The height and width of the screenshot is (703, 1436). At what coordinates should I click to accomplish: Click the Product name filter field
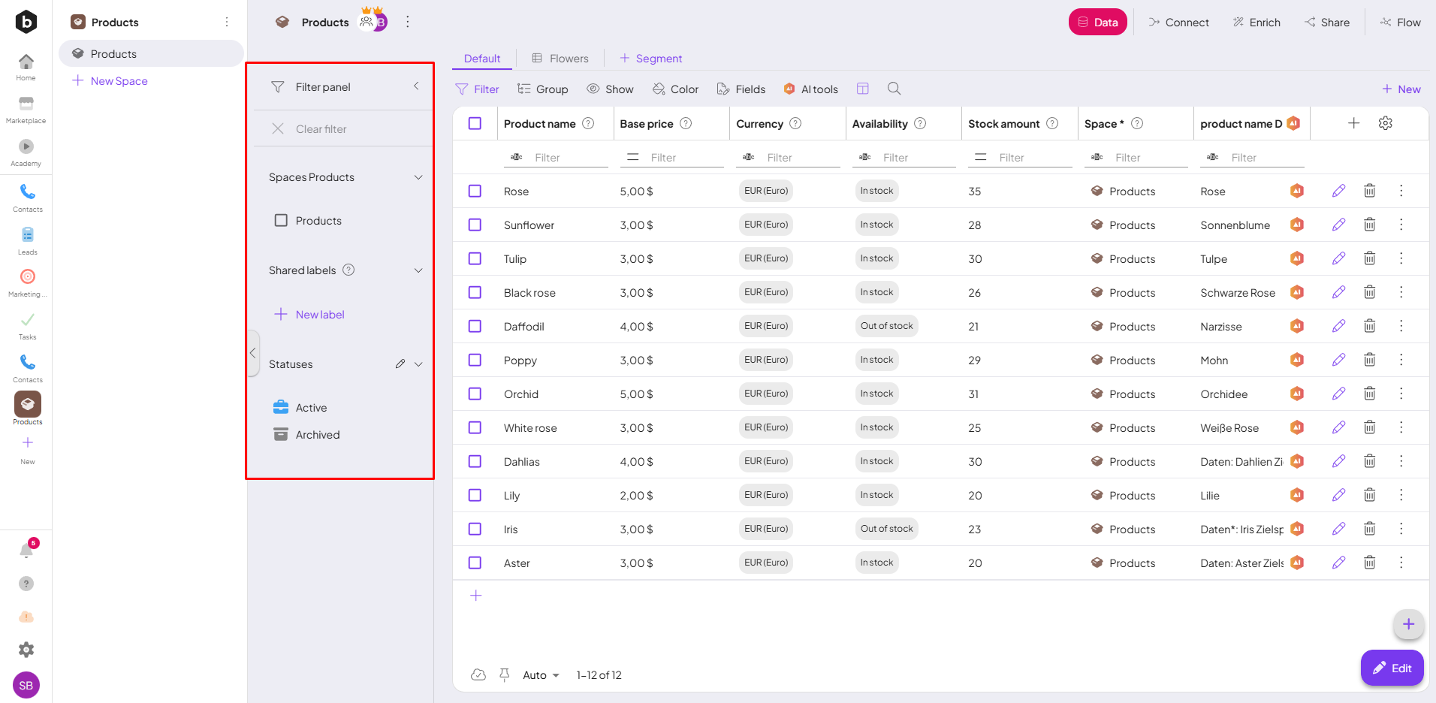tap(567, 158)
